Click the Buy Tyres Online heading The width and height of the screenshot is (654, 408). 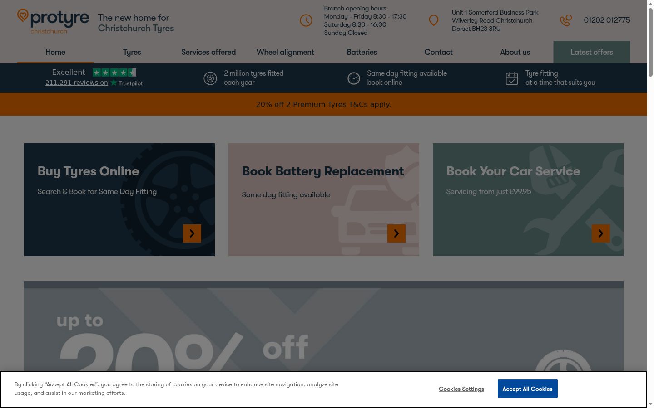click(89, 171)
